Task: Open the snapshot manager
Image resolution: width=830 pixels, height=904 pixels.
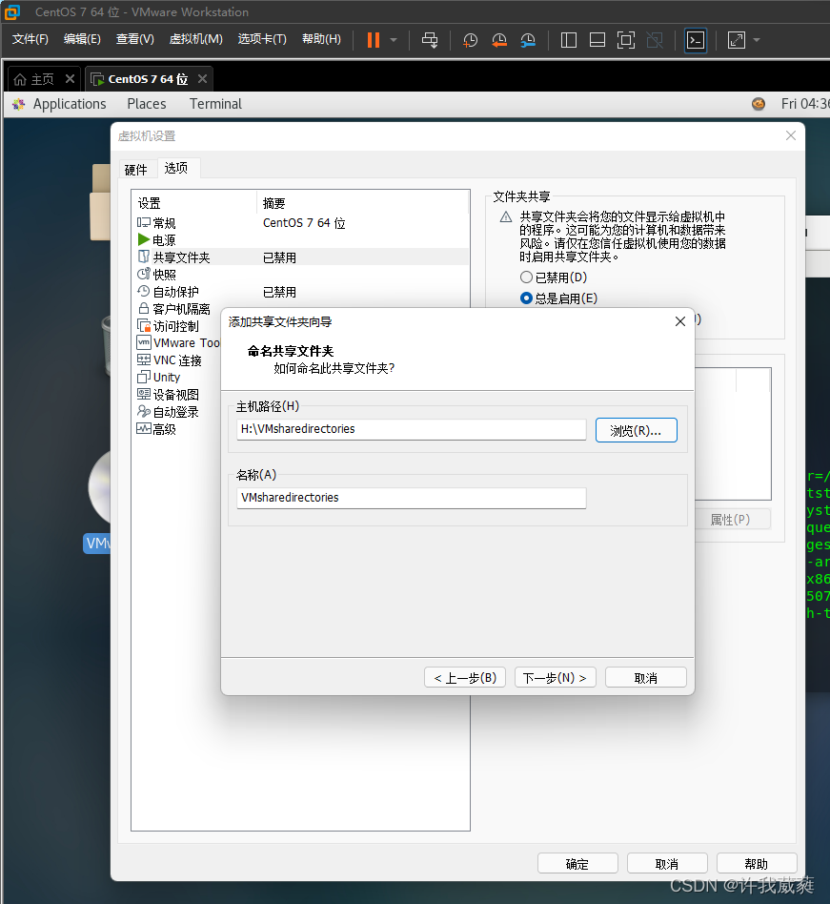Action: pos(528,40)
